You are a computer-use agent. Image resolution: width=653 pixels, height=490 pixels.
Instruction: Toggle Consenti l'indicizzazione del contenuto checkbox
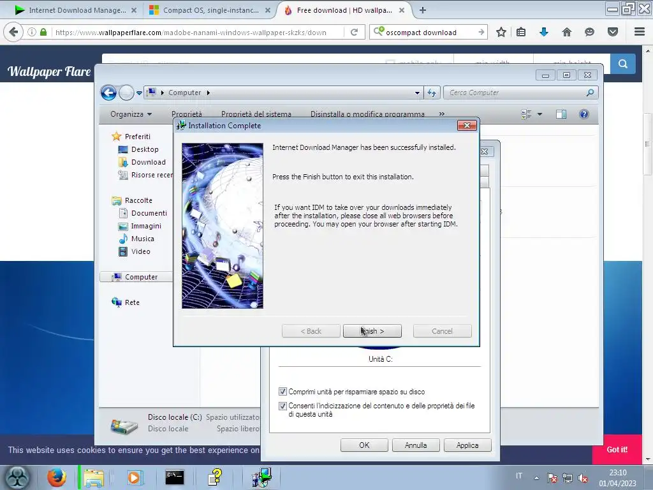[x=282, y=406]
